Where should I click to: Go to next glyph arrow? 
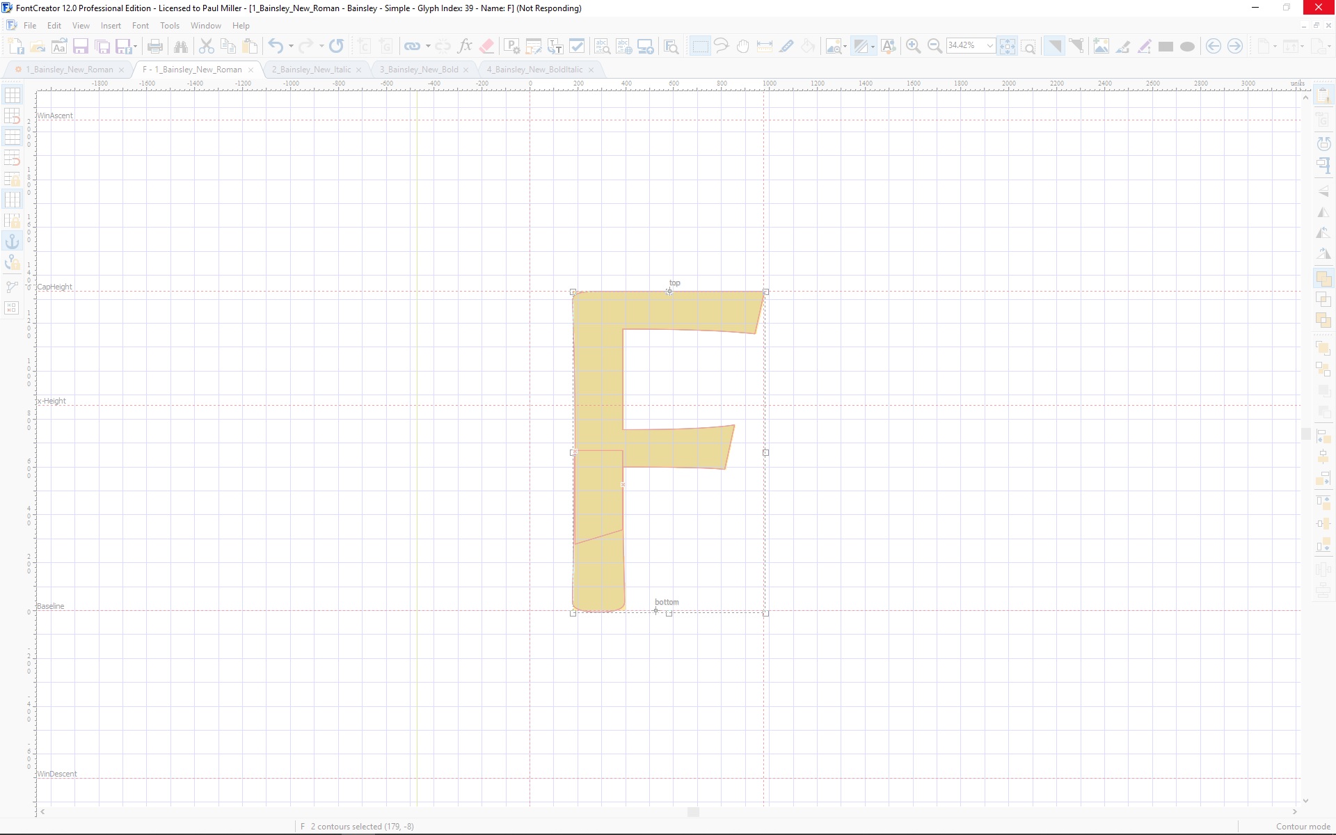pos(1235,47)
